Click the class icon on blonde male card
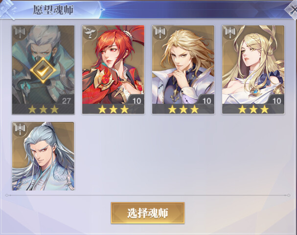Screen dimensions: 297x235 160,33
